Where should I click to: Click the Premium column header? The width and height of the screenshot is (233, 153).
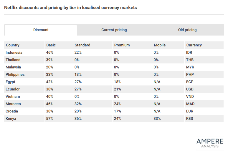pyautogui.click(x=132, y=45)
